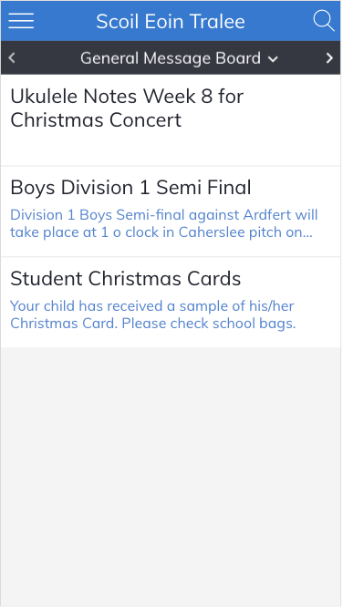
Task: Tap blank space under Ukulele Notes title
Action: coord(171,149)
